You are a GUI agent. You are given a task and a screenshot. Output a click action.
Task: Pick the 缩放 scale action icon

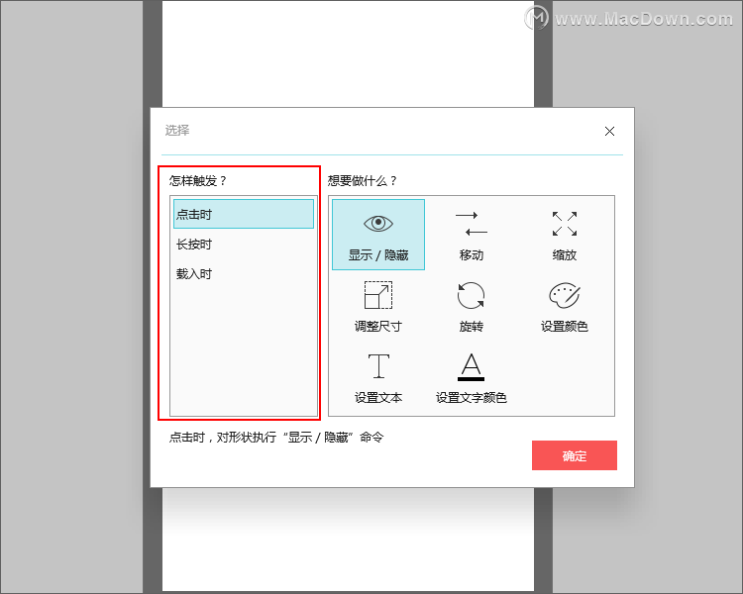tap(565, 235)
